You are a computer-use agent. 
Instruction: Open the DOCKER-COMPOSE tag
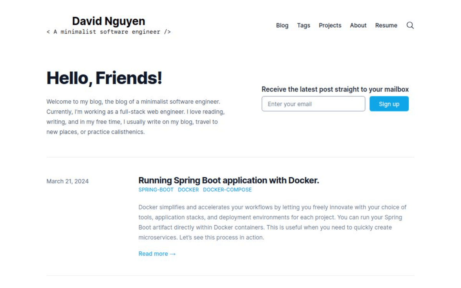pos(227,190)
